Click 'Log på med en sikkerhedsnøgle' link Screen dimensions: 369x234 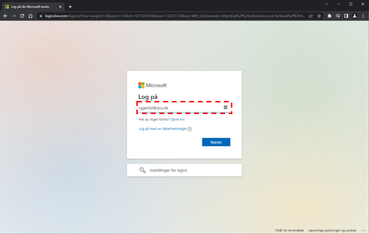[x=163, y=129]
